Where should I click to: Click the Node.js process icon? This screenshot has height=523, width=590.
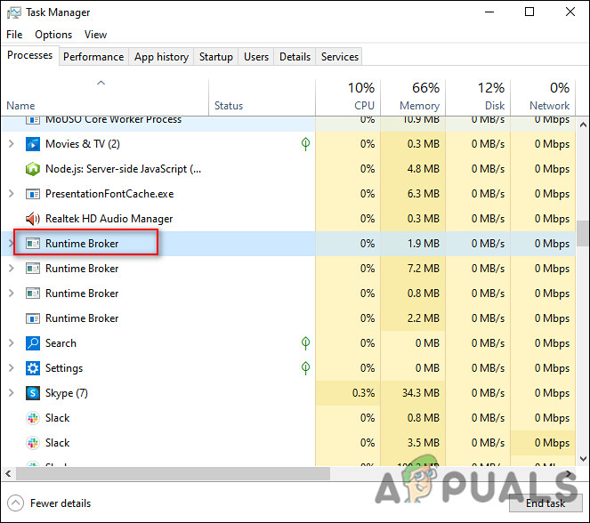(33, 169)
